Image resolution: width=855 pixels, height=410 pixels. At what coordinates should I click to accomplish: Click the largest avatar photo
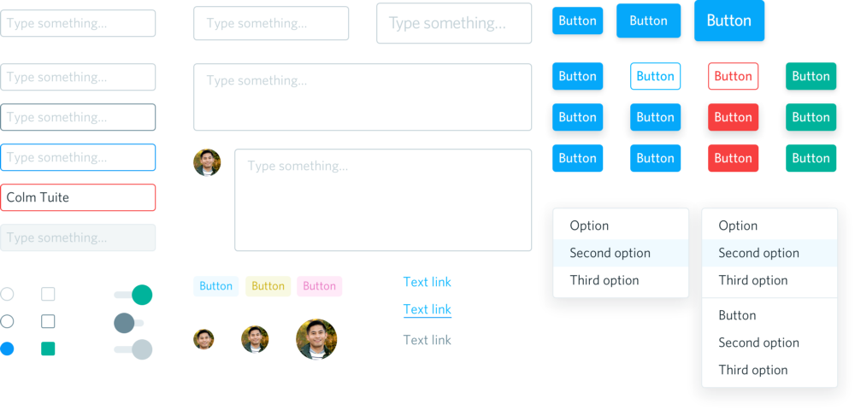(x=316, y=339)
